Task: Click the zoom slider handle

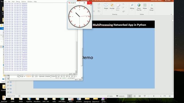Action: (154, 96)
